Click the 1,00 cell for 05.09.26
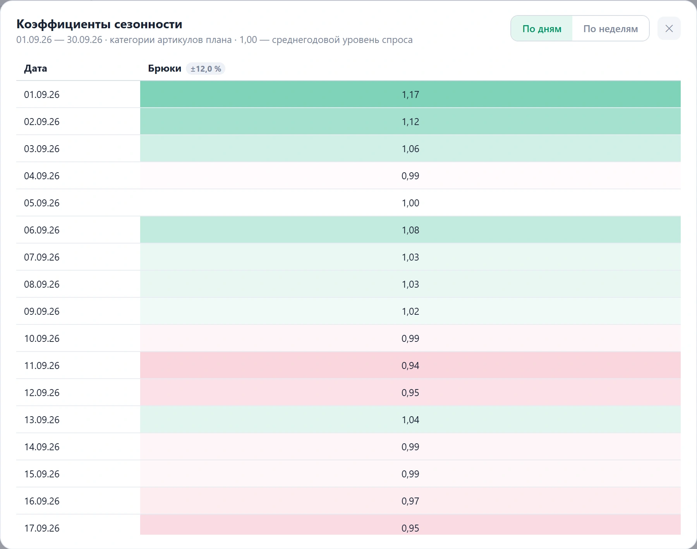 tap(410, 203)
